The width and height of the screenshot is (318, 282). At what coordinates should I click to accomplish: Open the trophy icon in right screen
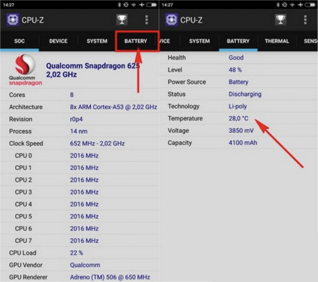tap(281, 19)
